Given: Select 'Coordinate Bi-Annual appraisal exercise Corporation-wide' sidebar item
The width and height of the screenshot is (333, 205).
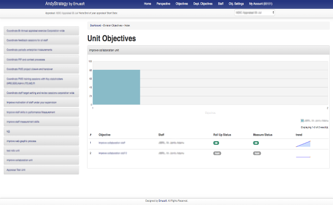Looking at the screenshot, I should [x=41, y=31].
